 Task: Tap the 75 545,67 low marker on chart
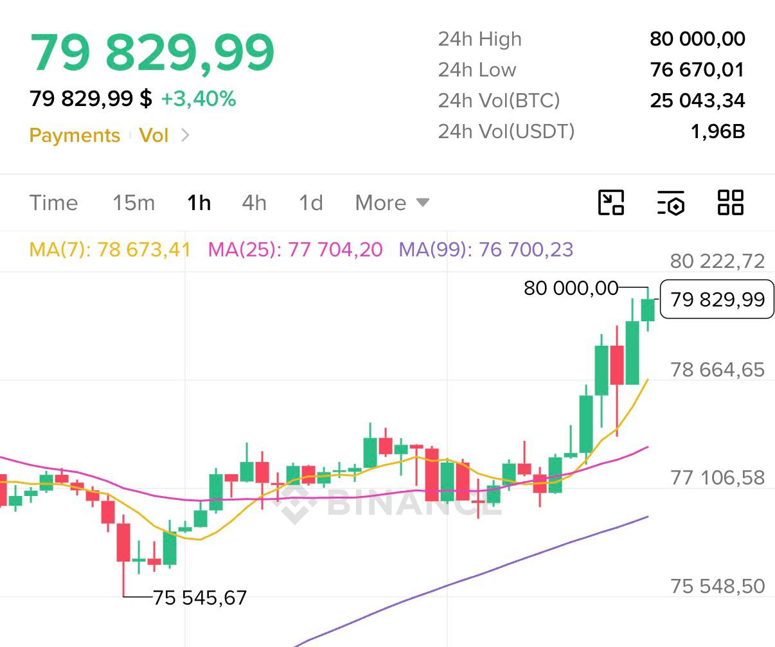coord(200,598)
